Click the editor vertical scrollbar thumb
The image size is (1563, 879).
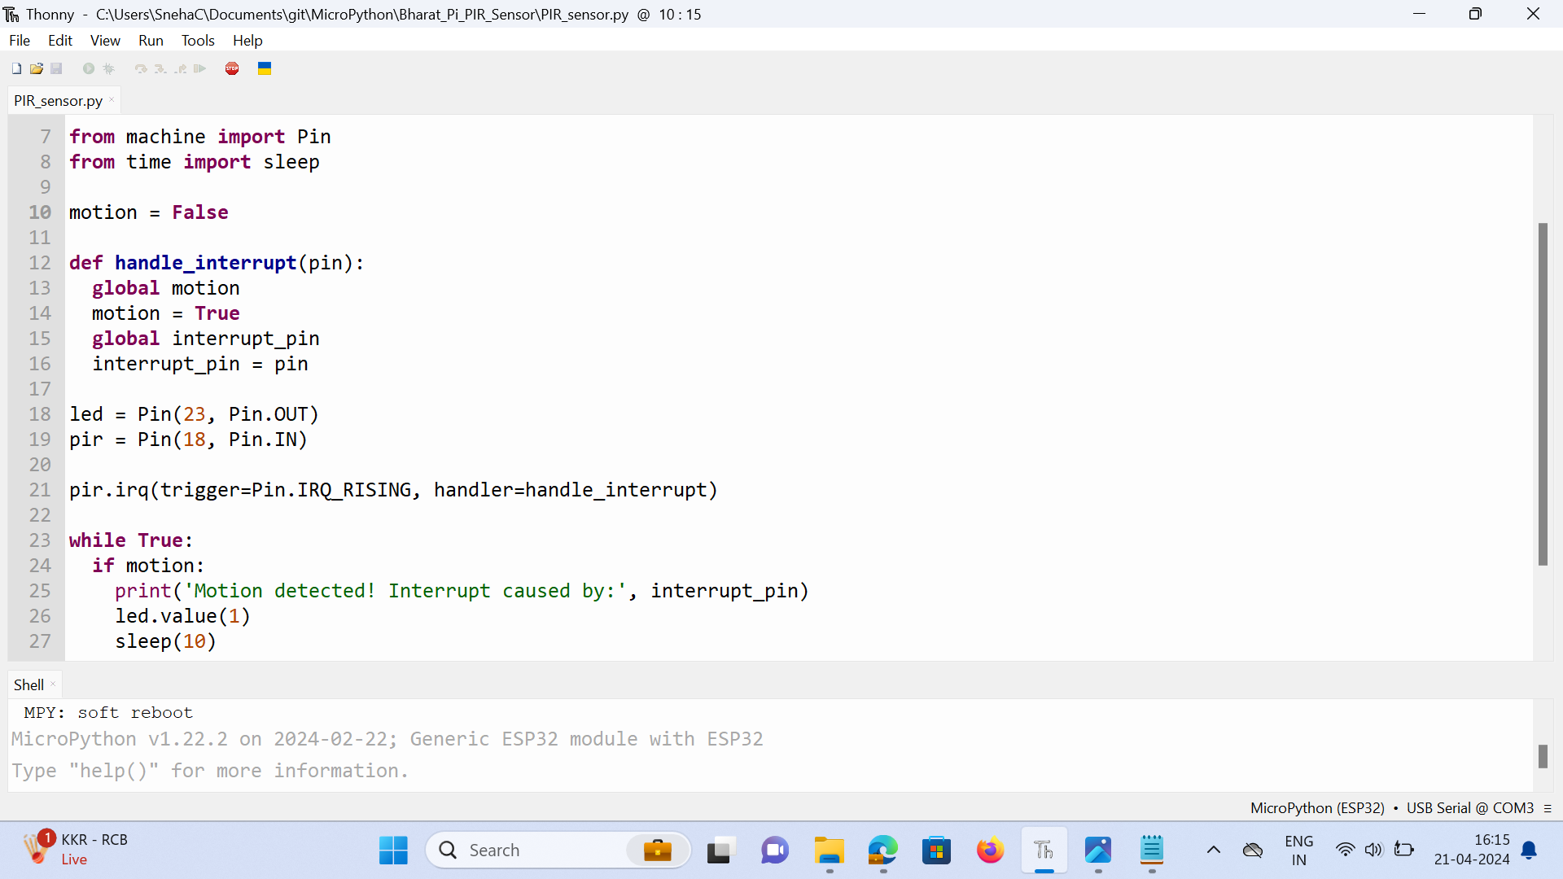coord(1543,394)
